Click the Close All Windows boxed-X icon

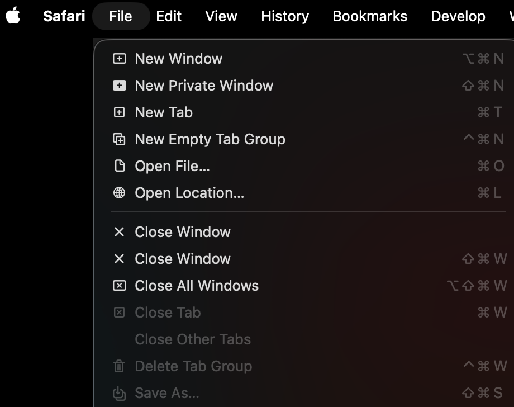(x=119, y=286)
